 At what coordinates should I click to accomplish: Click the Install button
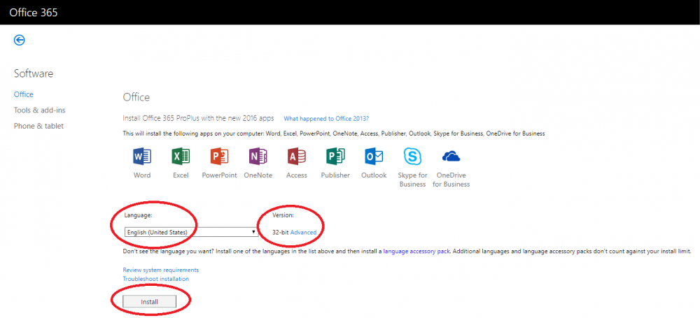(150, 302)
